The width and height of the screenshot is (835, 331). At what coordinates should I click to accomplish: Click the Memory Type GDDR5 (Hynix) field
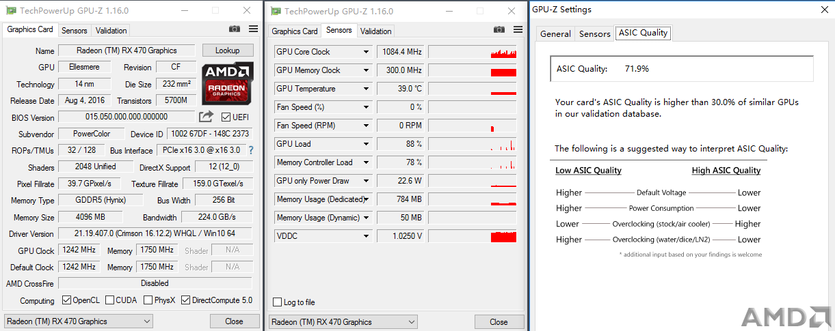coord(101,201)
